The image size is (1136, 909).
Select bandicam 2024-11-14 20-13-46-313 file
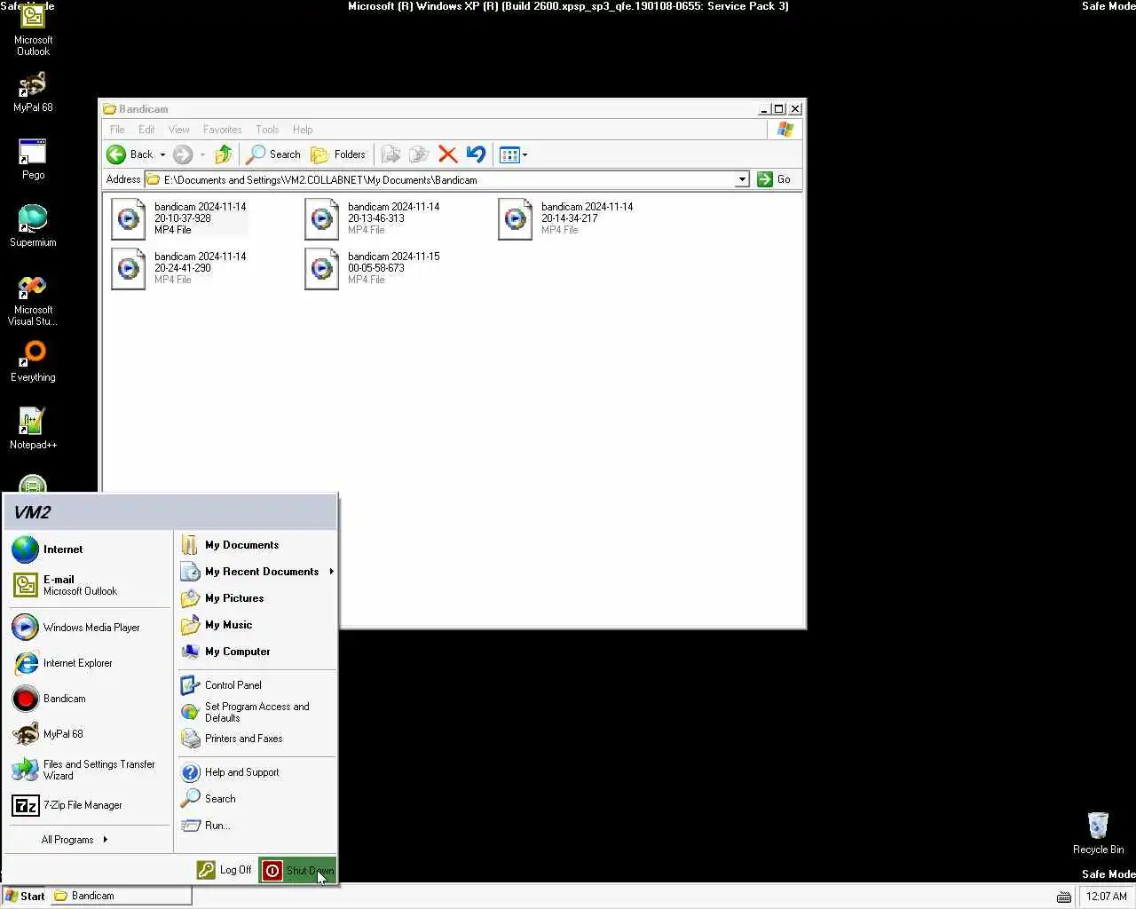373,218
